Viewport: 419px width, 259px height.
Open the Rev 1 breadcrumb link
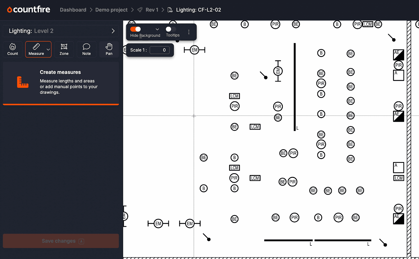coord(152,10)
